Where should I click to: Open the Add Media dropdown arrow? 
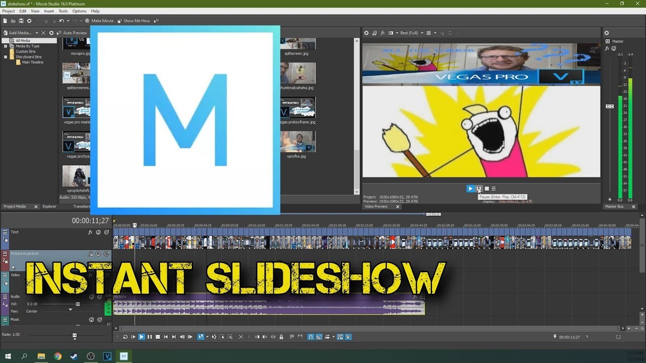tap(37, 33)
